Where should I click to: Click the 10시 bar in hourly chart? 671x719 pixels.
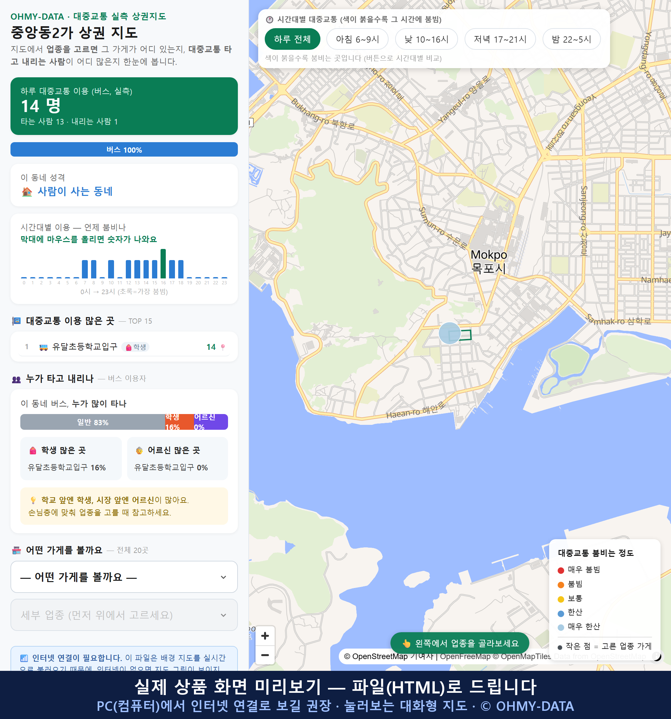111,269
